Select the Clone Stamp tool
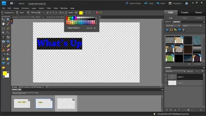This screenshot has width=206, height=116. coord(3,50)
